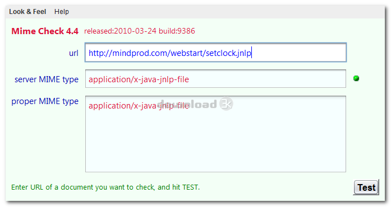Click the released:2010-03-24 date text
This screenshot has height=207, width=391.
point(120,31)
